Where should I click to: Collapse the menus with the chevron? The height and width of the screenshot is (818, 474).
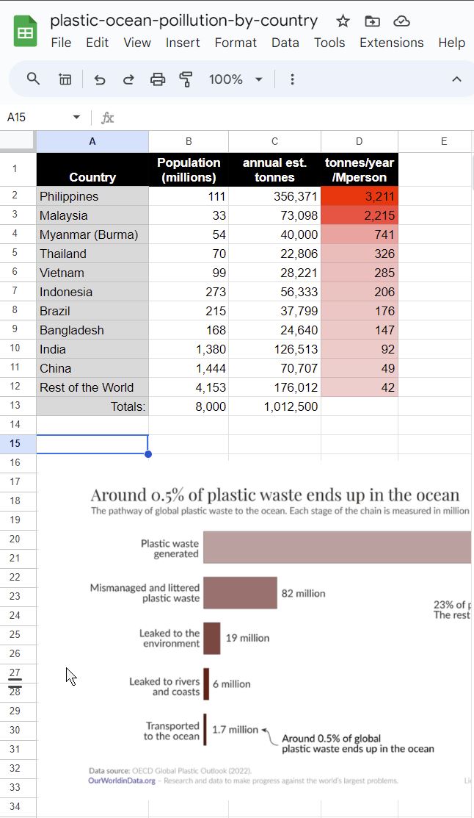click(x=456, y=79)
